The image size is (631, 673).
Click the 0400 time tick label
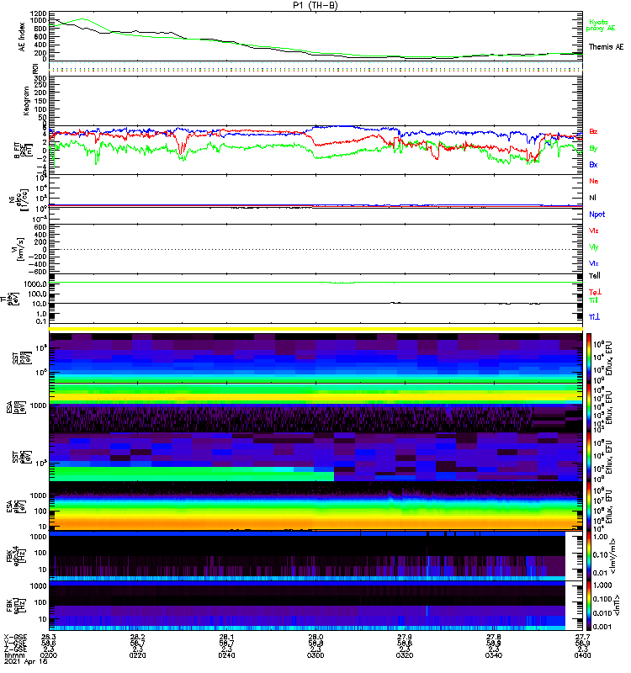click(582, 655)
